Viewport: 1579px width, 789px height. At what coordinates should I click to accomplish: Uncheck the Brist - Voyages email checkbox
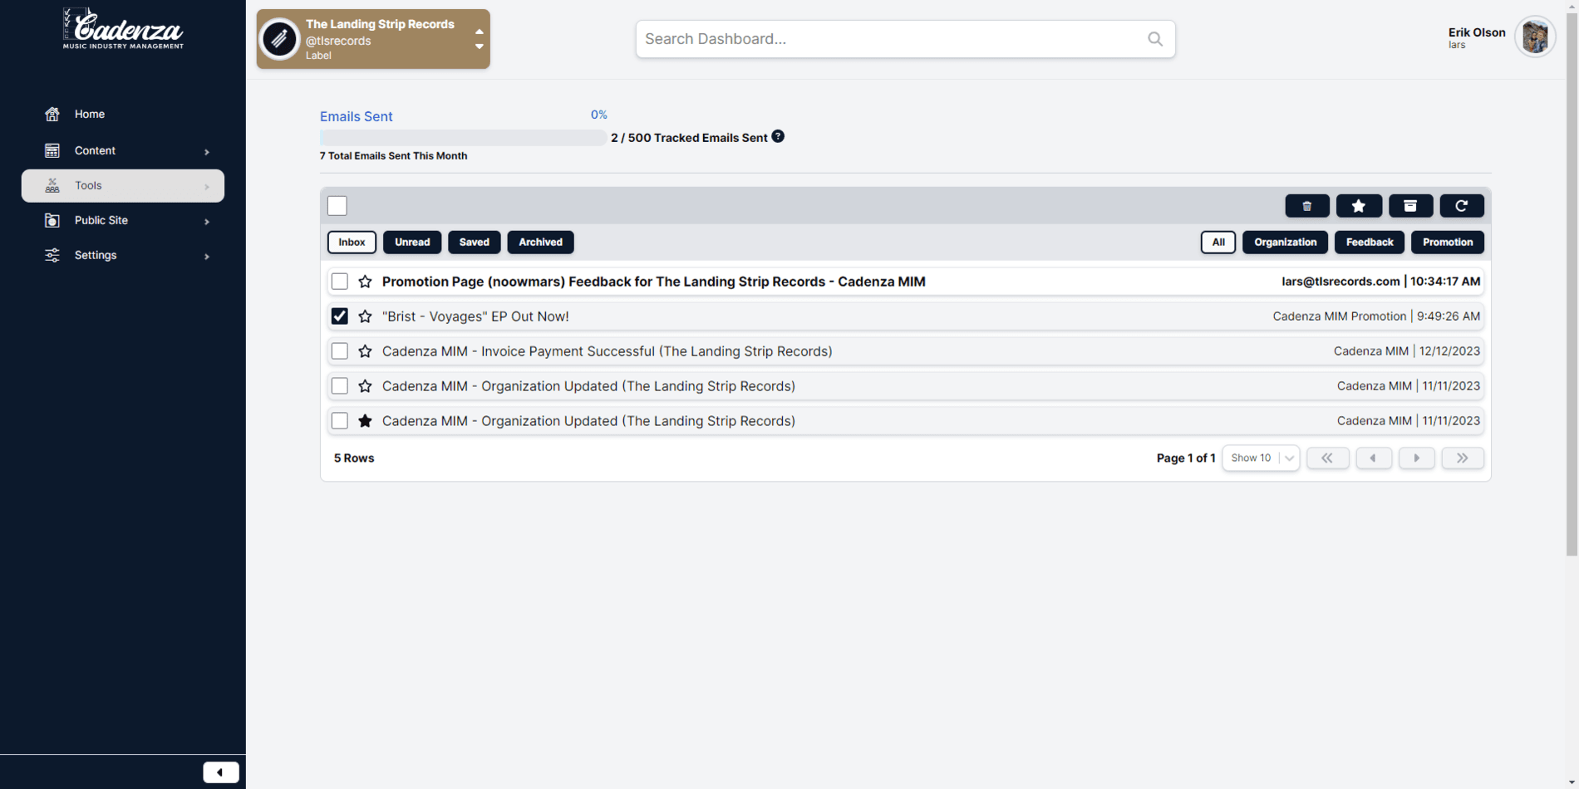pos(339,316)
